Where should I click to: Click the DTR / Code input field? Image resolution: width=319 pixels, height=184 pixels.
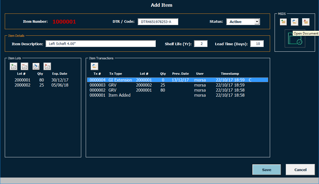158,22
